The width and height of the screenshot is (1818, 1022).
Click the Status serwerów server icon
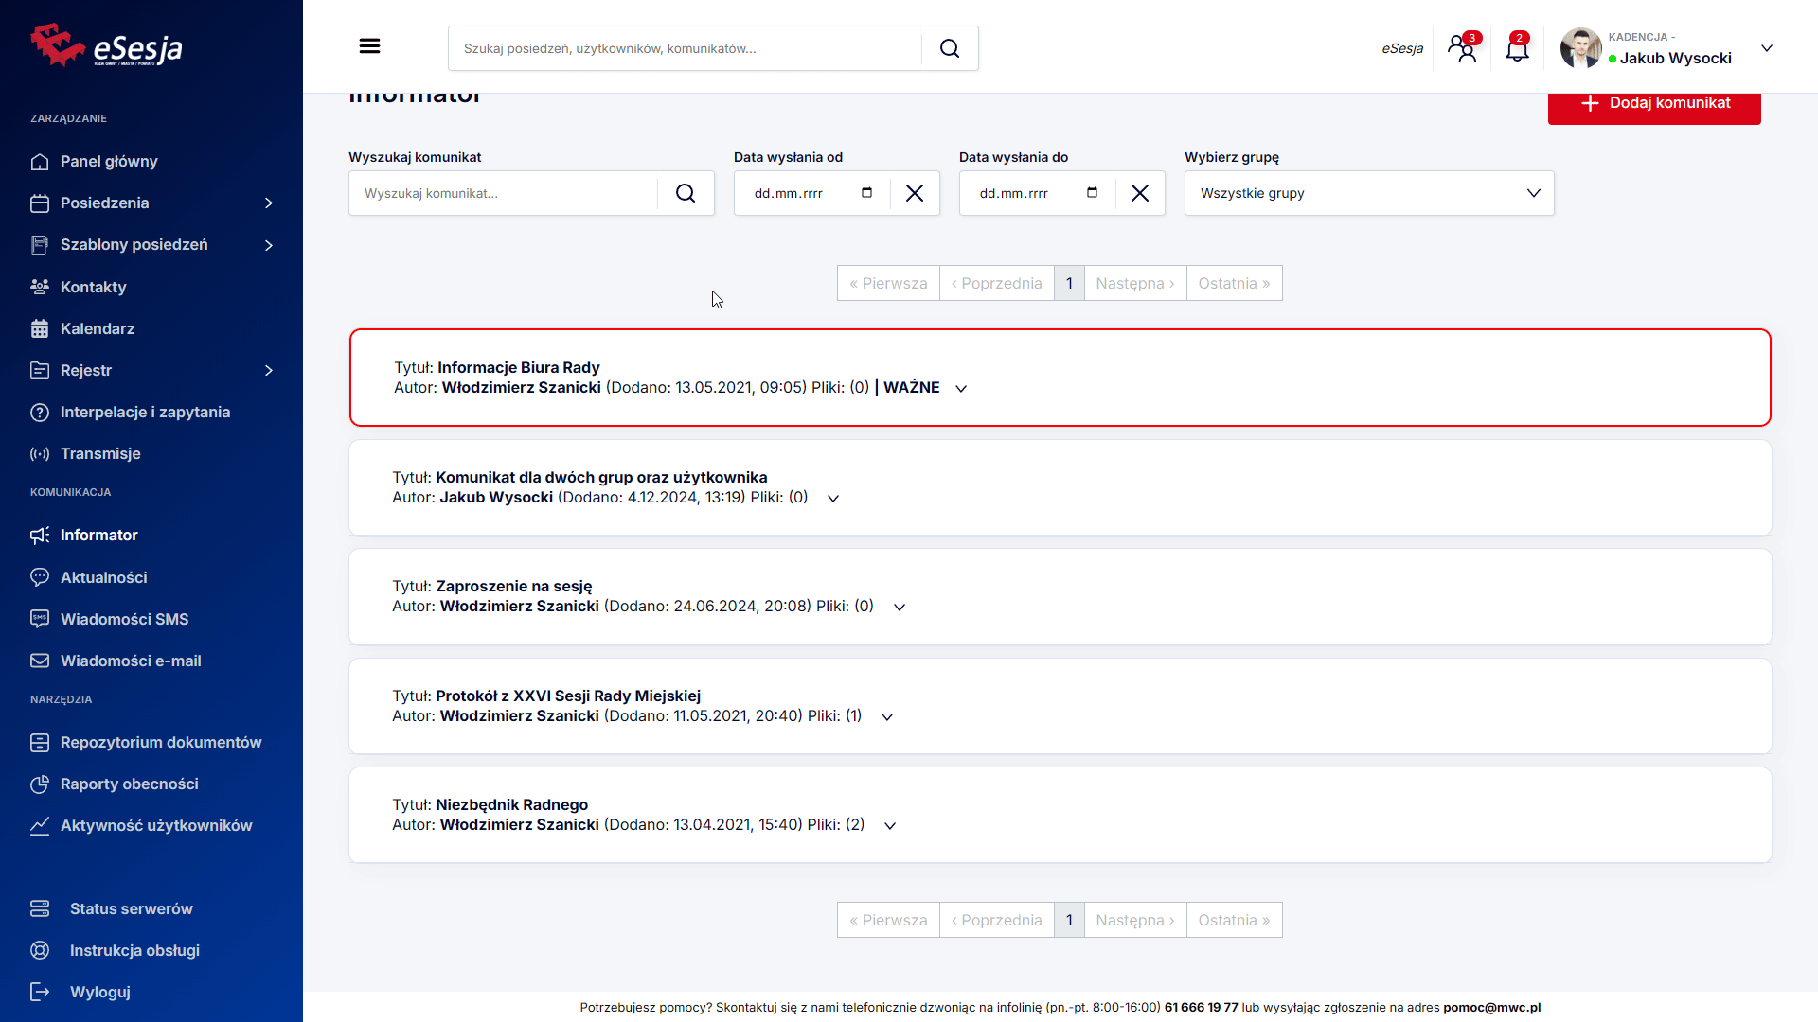(40, 908)
